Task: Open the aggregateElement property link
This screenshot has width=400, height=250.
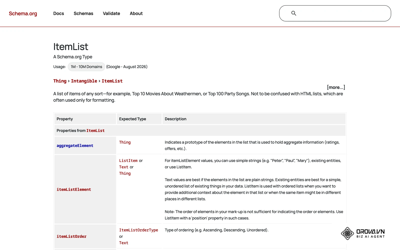Action: (75, 145)
